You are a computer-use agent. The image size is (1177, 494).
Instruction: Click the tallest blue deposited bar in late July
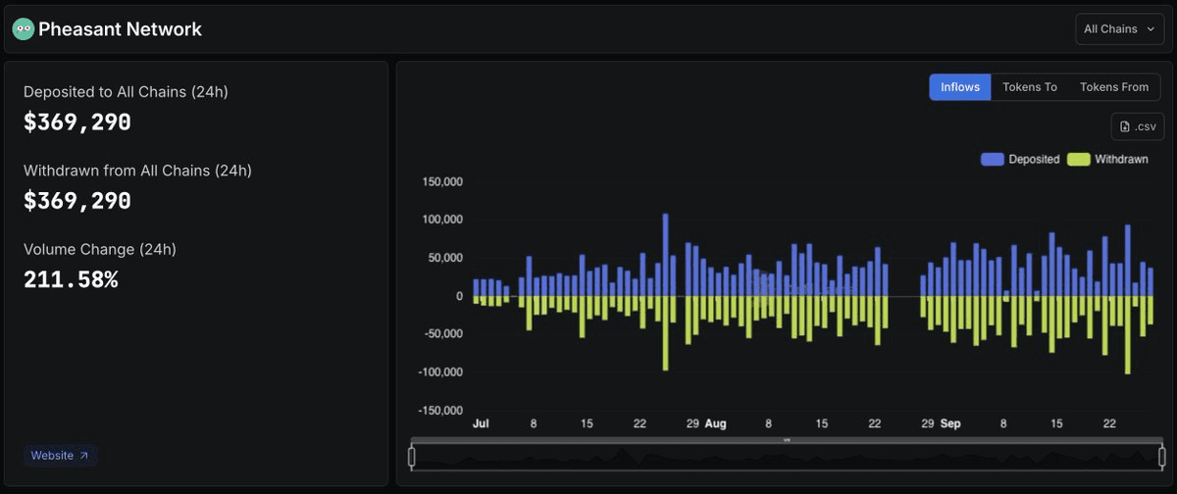pos(665,255)
